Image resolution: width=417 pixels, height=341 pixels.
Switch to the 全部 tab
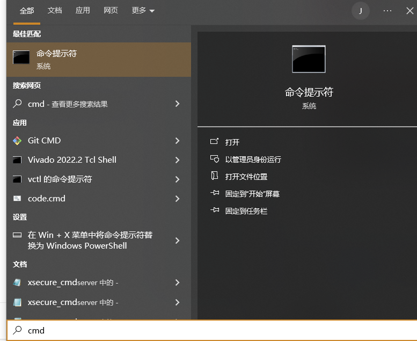click(x=27, y=11)
